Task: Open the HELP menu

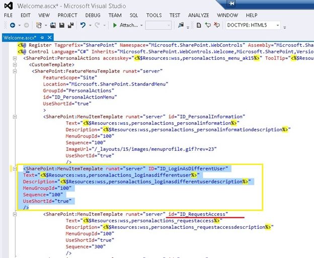Action: click(x=252, y=16)
